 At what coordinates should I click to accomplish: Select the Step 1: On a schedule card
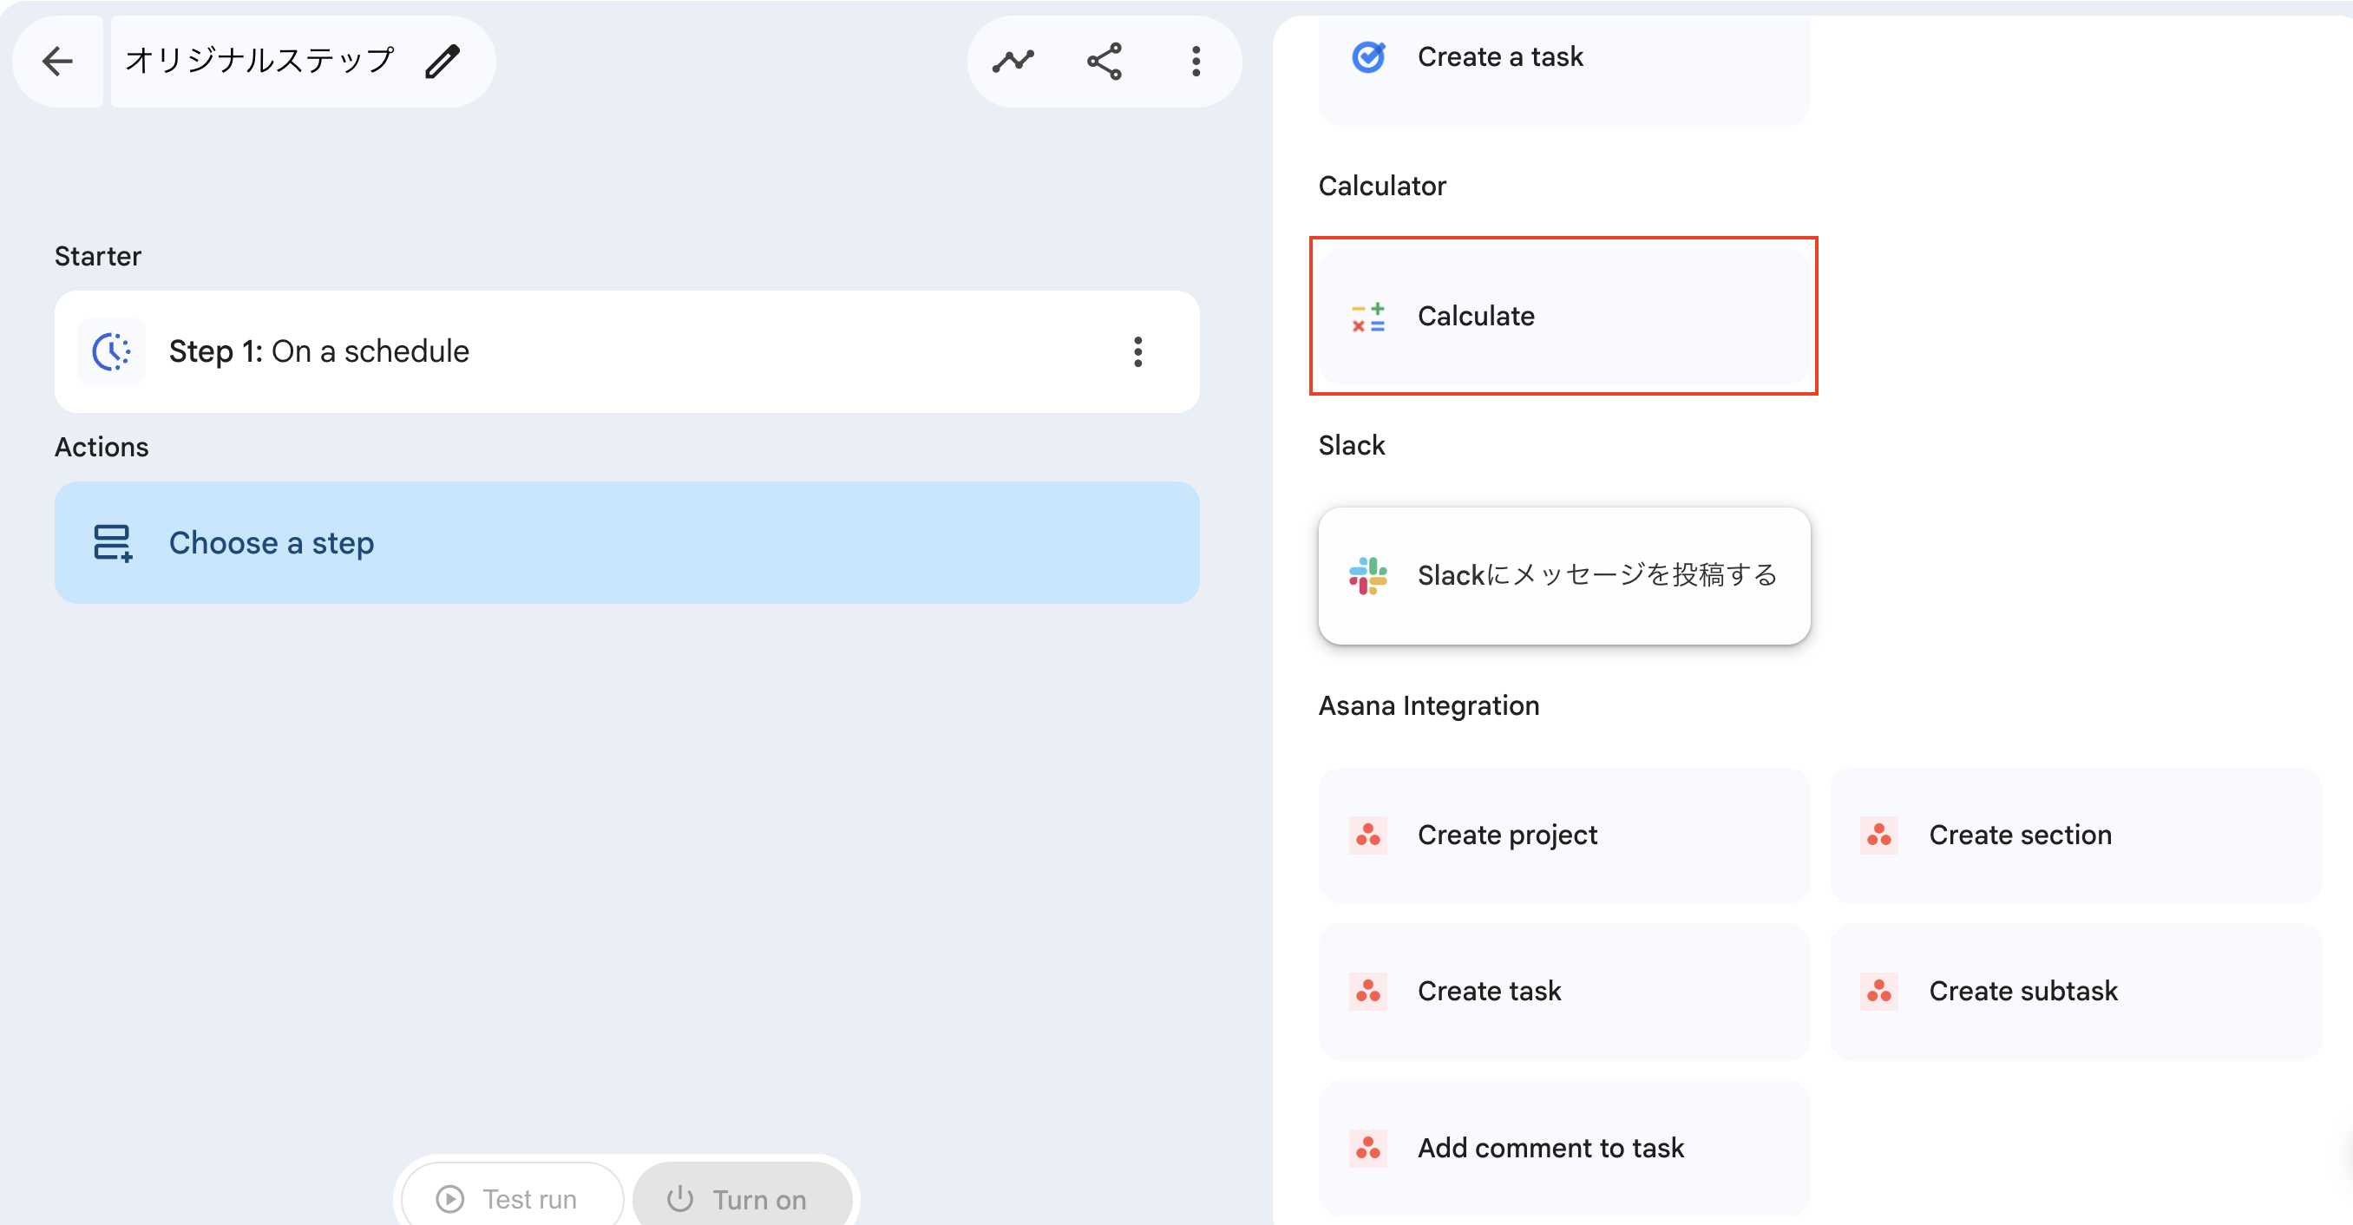point(626,351)
